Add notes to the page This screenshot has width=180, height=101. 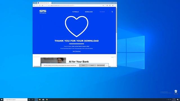(x=110, y=5)
